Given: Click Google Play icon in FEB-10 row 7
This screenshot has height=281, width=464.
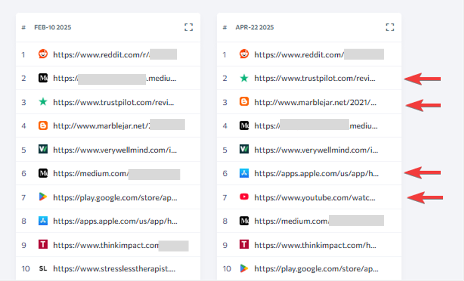Looking at the screenshot, I should coord(43,197).
